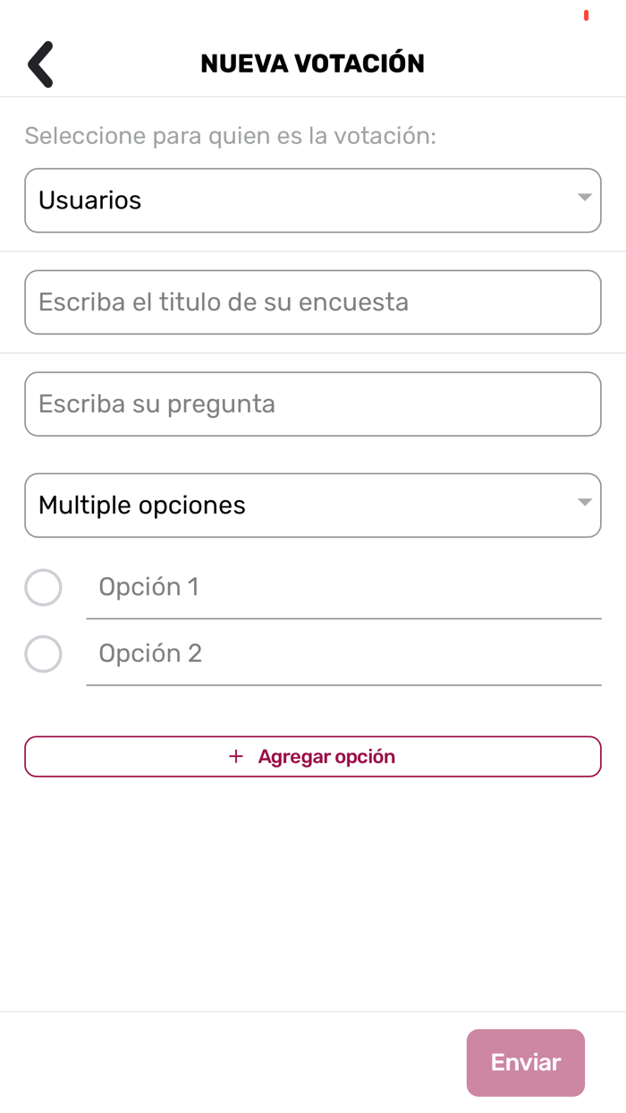Screen dimensions: 626x1113
Task: Edit the Opción 2 text field
Action: tap(344, 653)
